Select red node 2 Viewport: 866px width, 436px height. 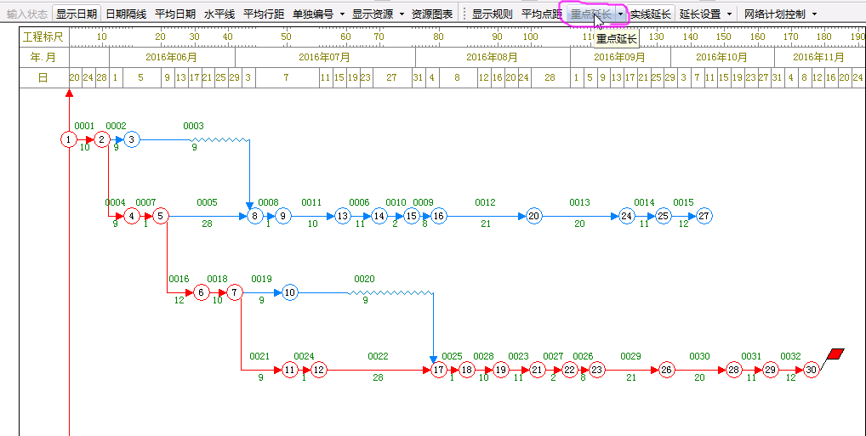click(101, 139)
